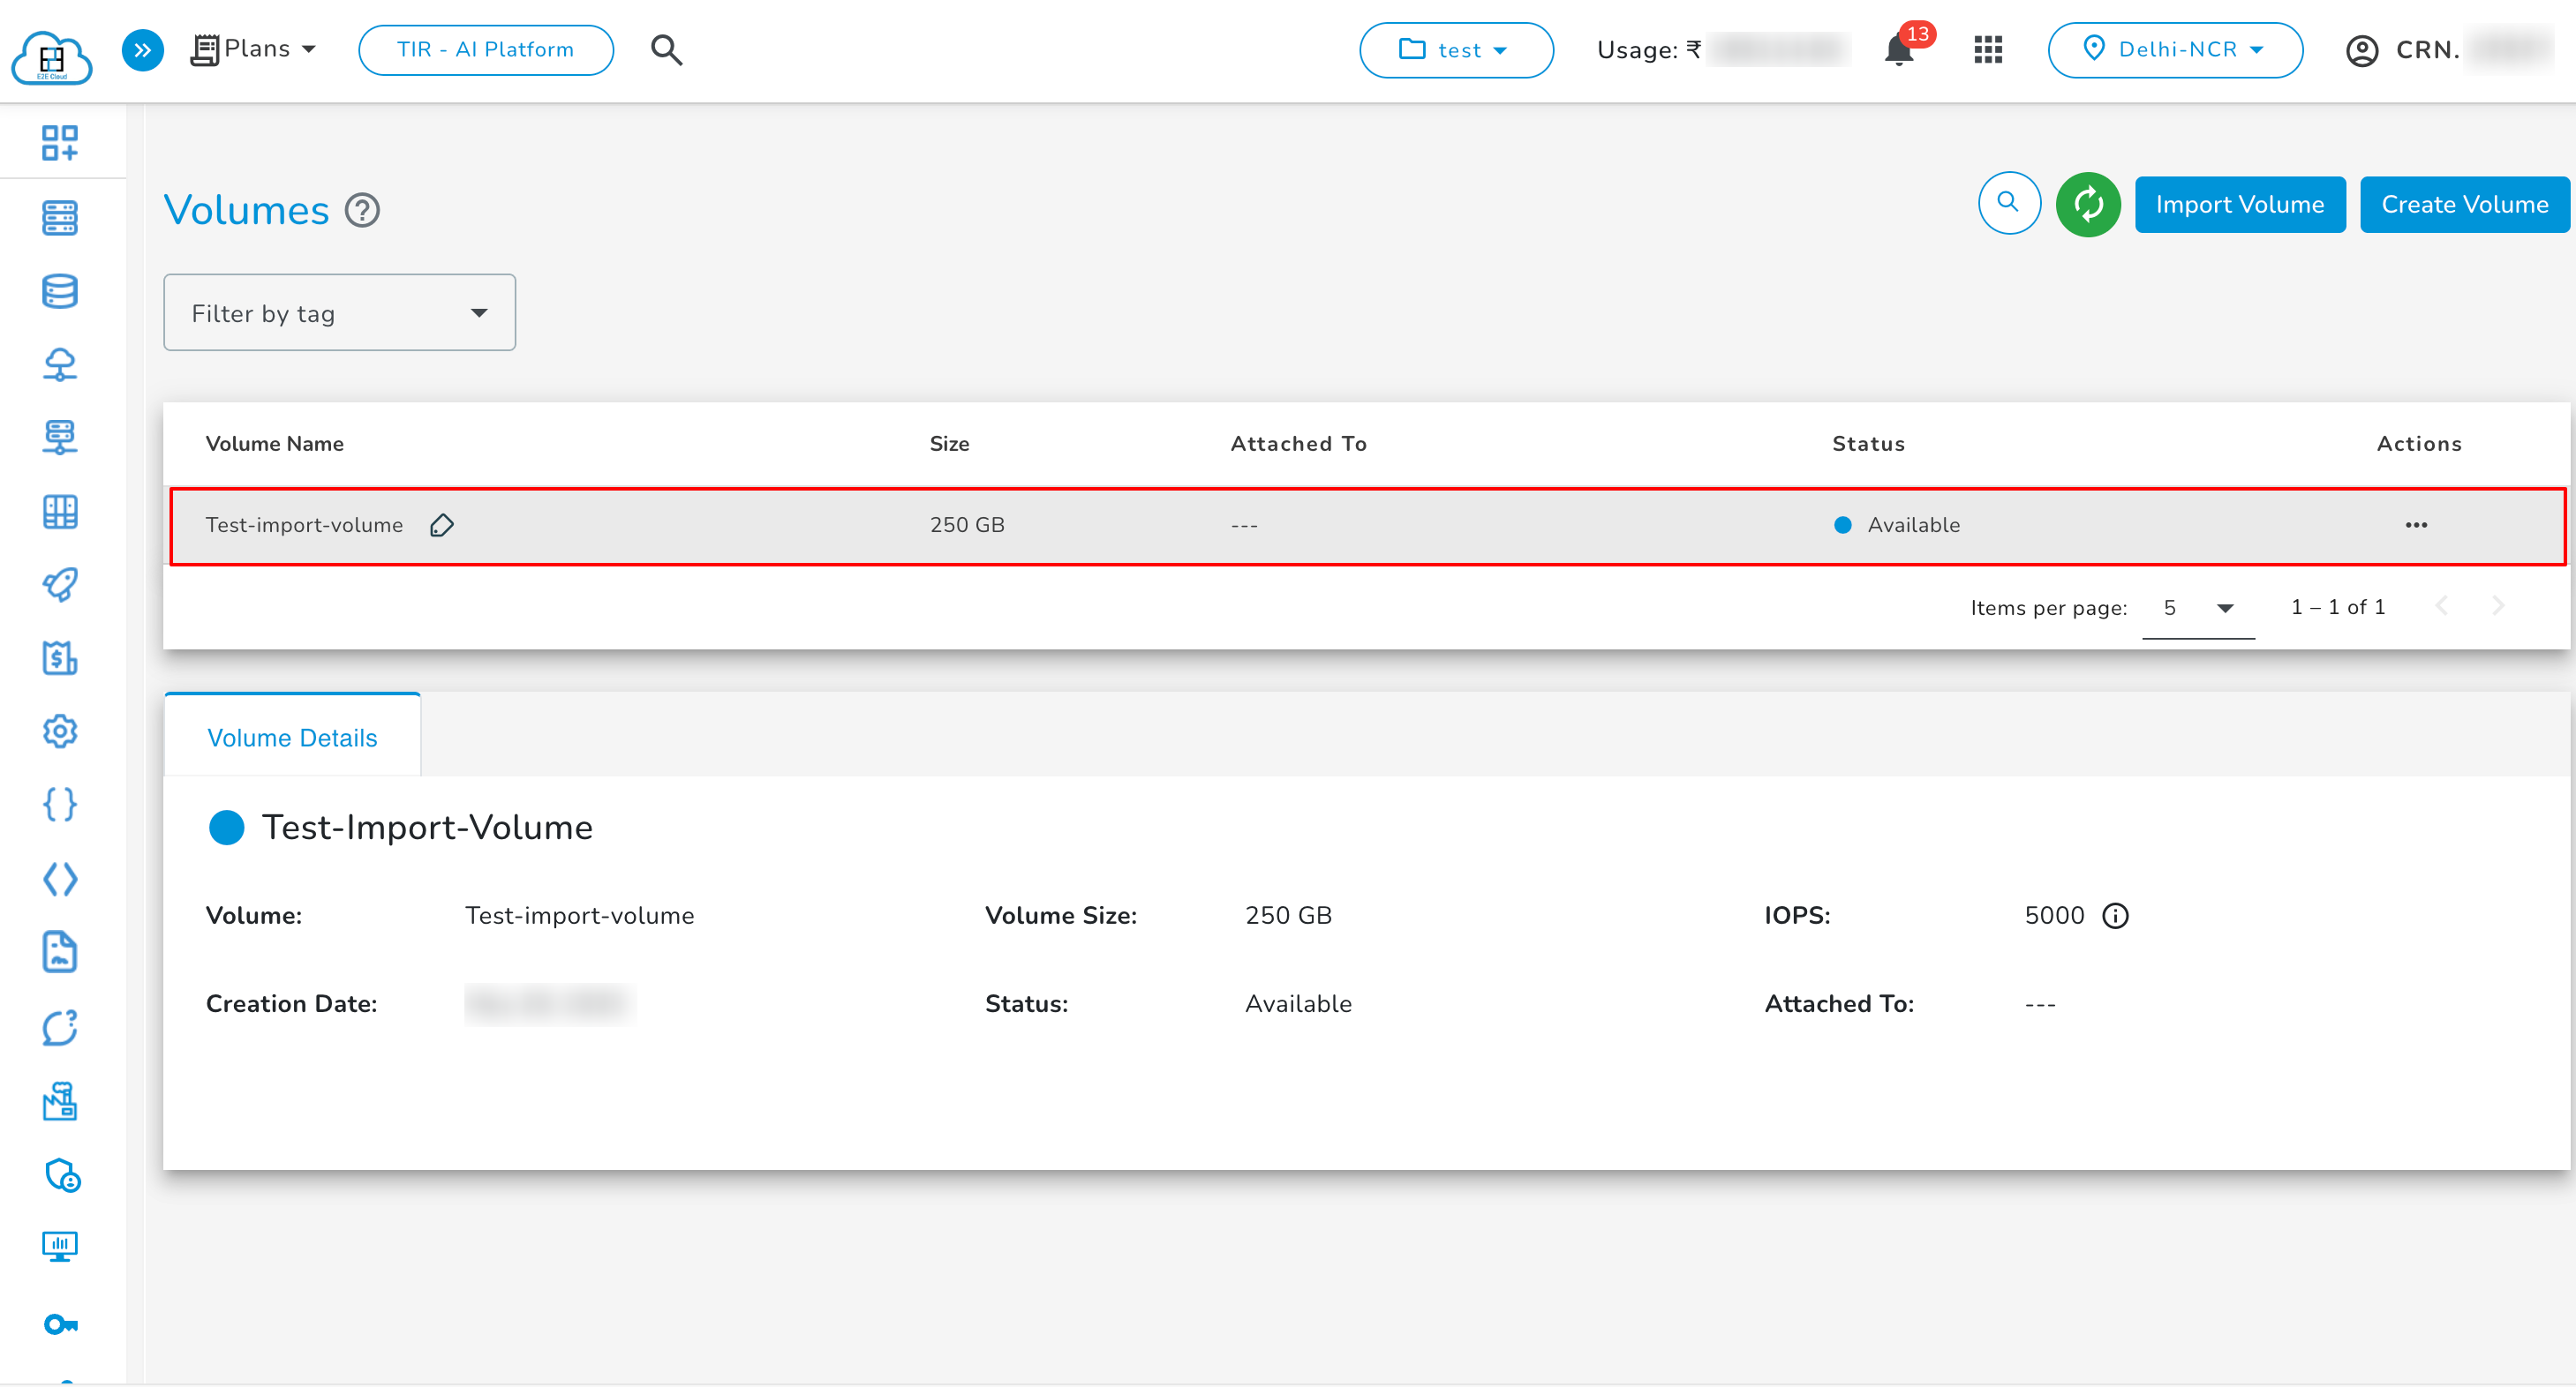
Task: Select the settings gear icon in sidebar
Action: pos(60,731)
